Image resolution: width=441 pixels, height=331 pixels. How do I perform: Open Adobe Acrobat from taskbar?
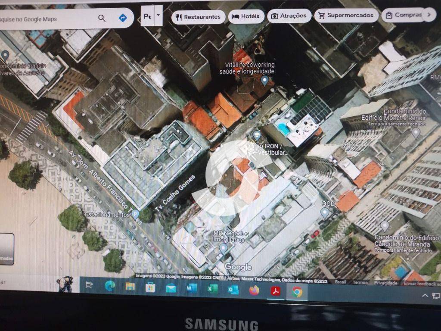[x=276, y=291]
